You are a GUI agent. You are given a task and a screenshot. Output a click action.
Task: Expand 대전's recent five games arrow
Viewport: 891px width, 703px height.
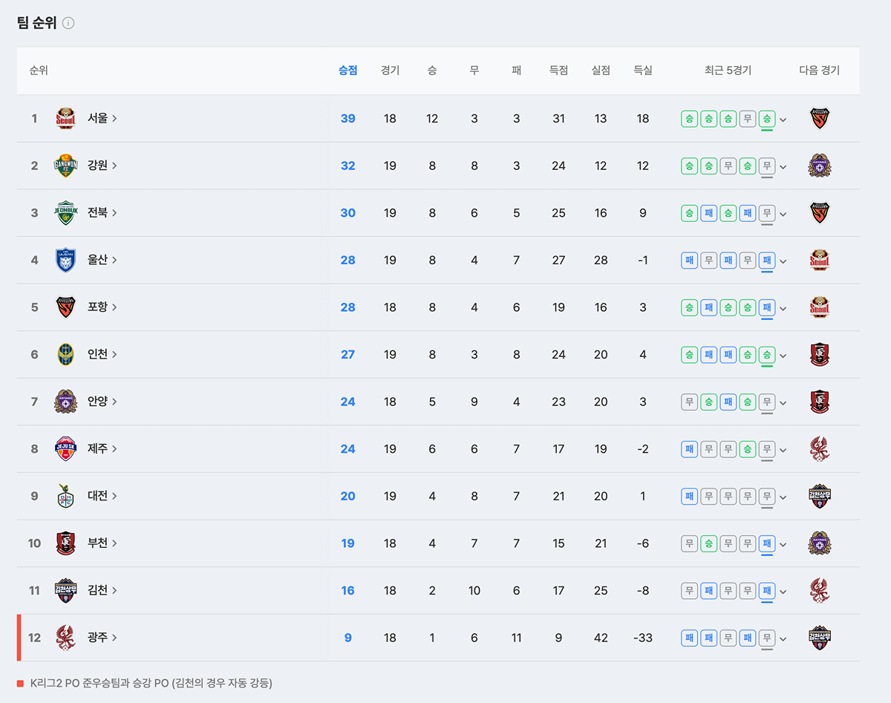tap(783, 497)
